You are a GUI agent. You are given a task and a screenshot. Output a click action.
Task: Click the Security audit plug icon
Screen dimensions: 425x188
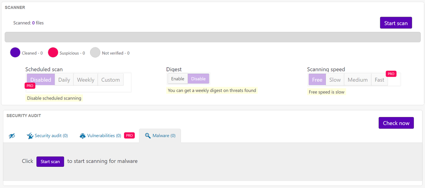pos(30,136)
